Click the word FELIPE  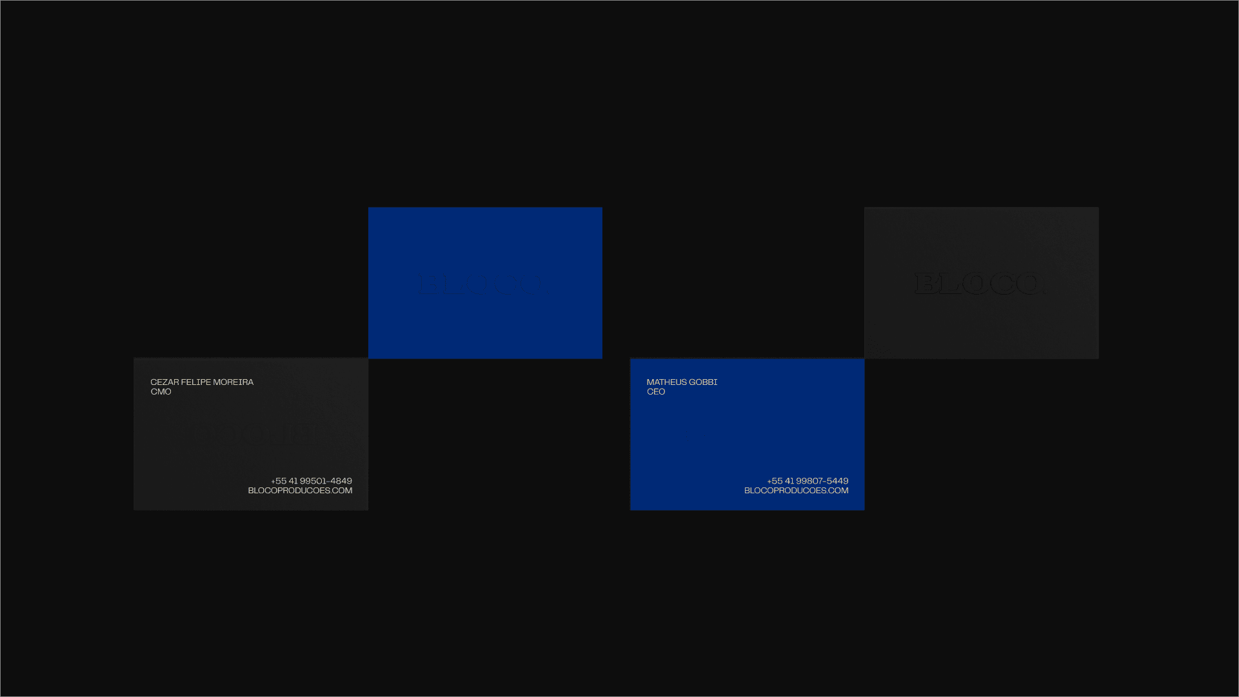[195, 382]
